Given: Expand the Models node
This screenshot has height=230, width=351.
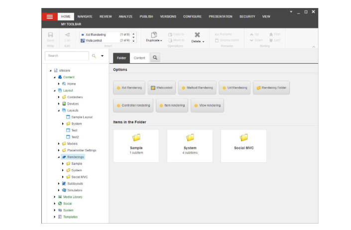Looking at the screenshot, I should coord(59,144).
